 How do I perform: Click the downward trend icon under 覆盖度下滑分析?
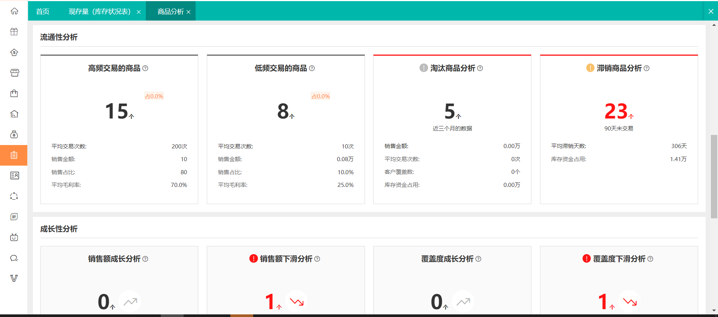click(630, 301)
